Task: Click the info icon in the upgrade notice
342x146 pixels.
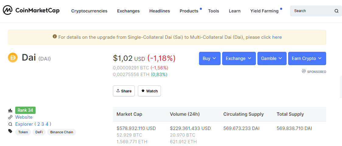Action: (x=55, y=36)
